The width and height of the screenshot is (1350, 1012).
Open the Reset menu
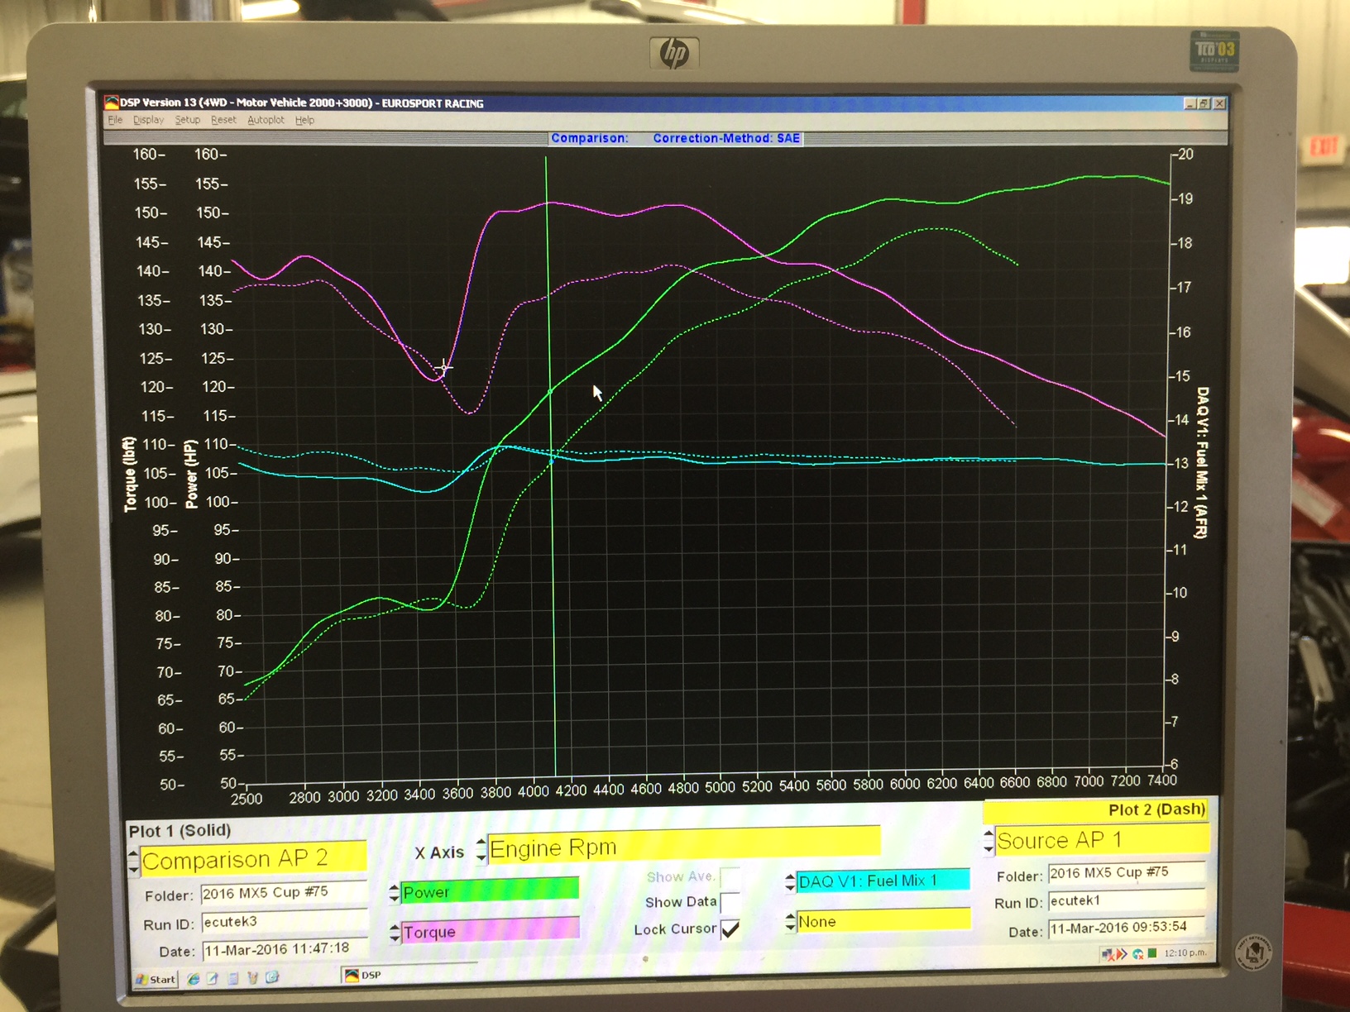[223, 120]
